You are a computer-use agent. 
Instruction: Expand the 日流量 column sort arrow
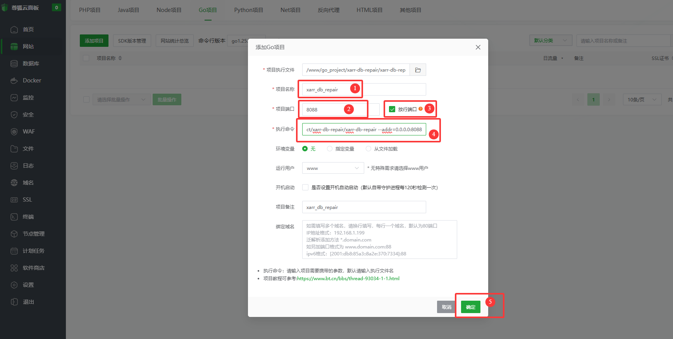(x=562, y=58)
